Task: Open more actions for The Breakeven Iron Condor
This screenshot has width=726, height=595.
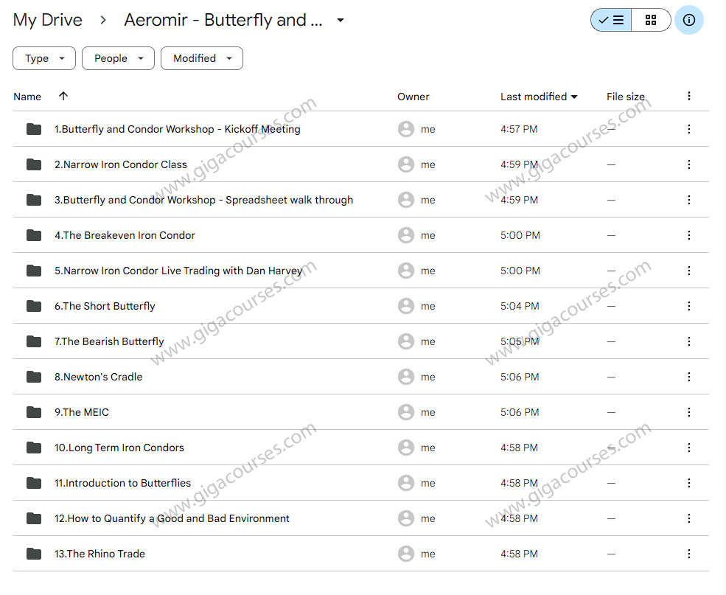Action: (688, 235)
